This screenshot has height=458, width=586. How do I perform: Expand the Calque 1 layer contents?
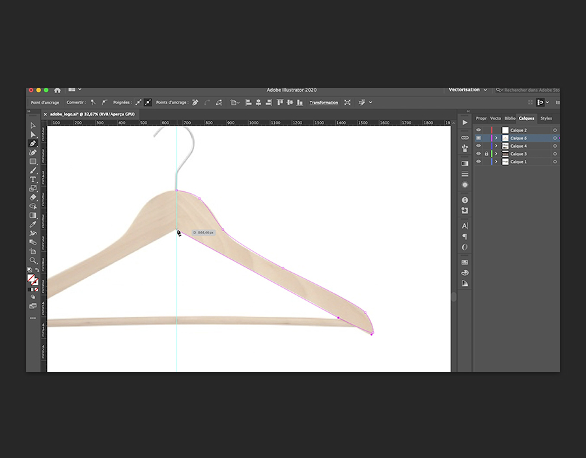click(x=496, y=161)
